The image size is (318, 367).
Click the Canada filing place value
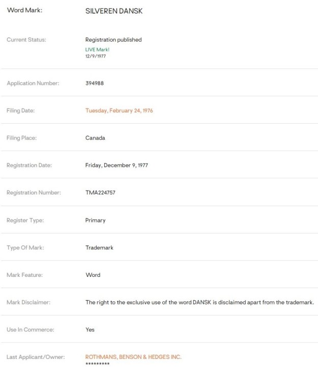[95, 137]
